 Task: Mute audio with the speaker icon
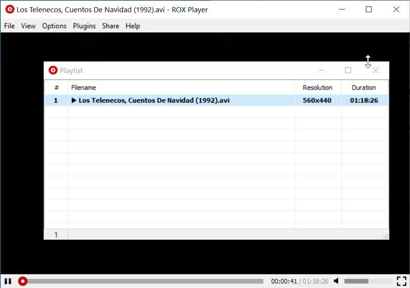point(336,281)
